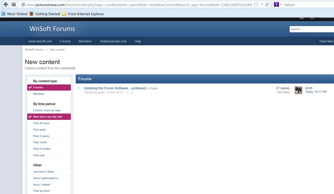This screenshot has height=194, width=334.
Task: Focus the forum Search field
Action: (312, 29)
